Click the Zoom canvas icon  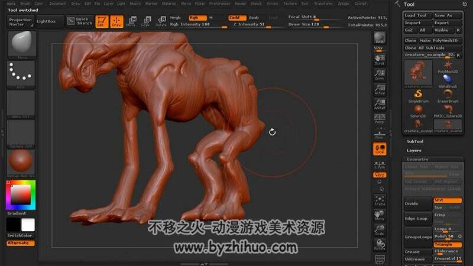(380, 74)
